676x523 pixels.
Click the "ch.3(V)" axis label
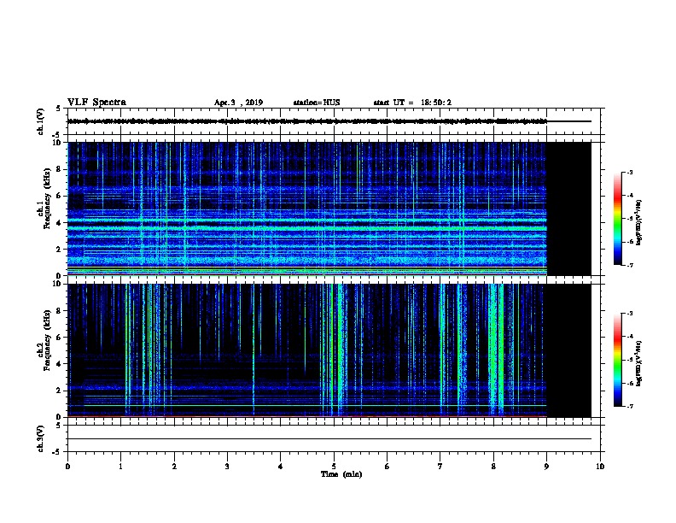pos(40,438)
